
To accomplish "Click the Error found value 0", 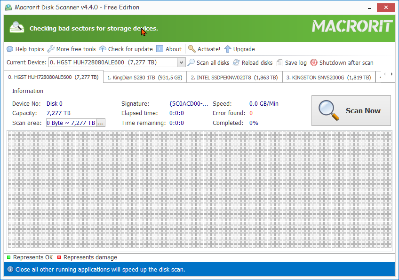I will (251, 113).
